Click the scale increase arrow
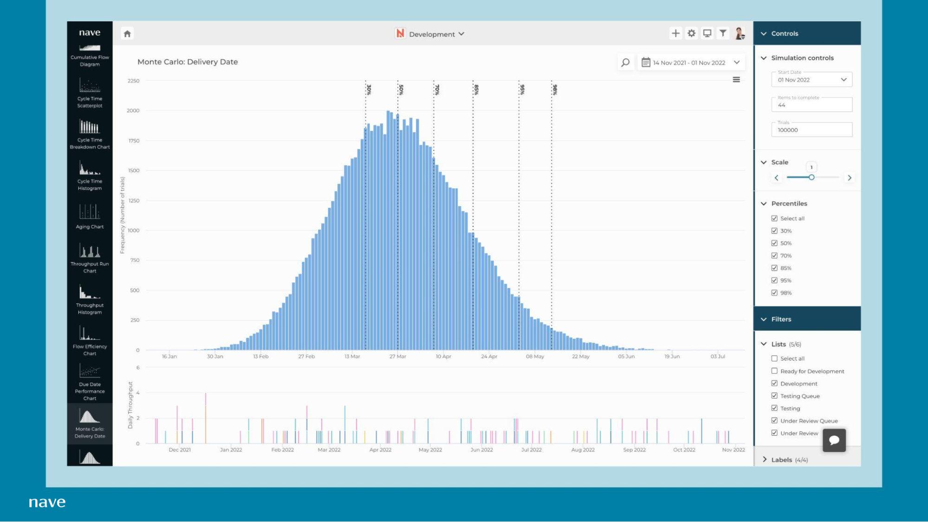 point(849,178)
